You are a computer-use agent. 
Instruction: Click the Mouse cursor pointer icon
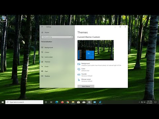point(79,80)
